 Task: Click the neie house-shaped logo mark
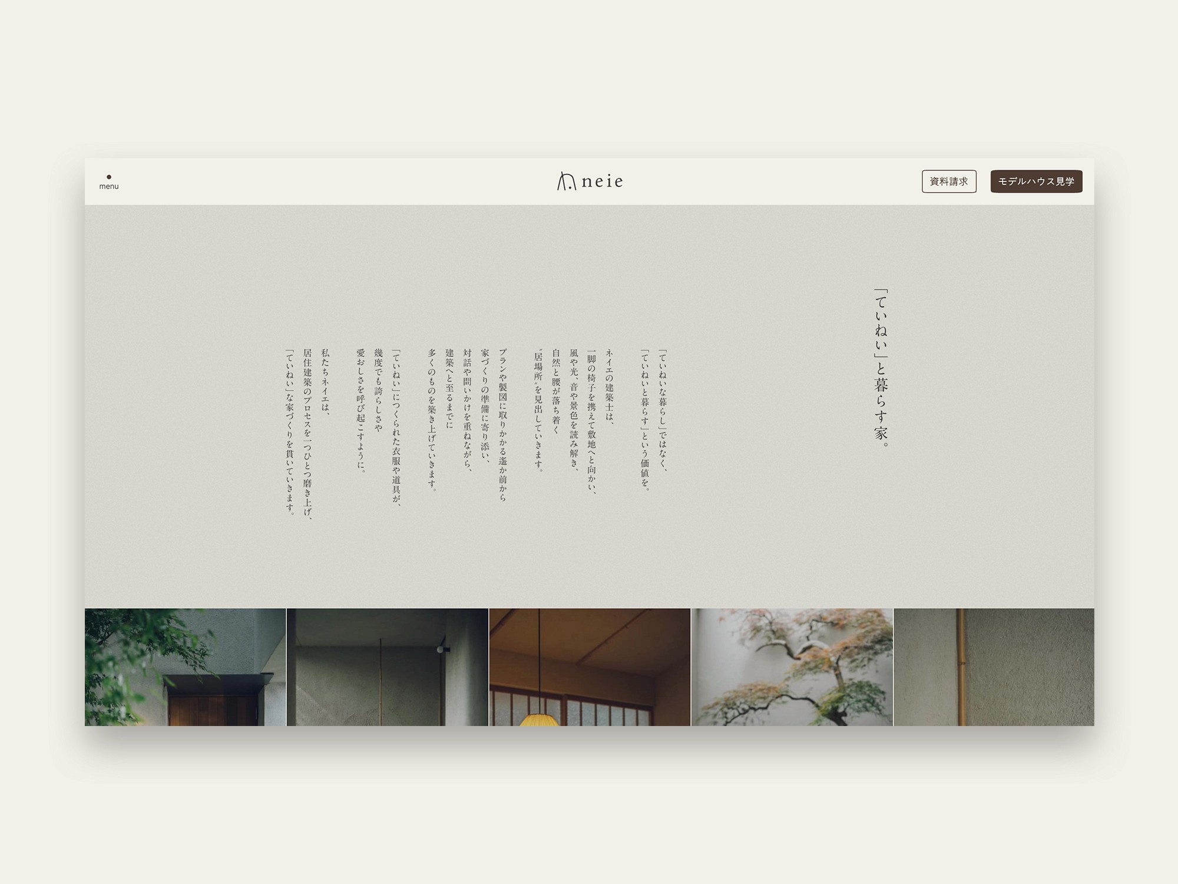pos(566,181)
